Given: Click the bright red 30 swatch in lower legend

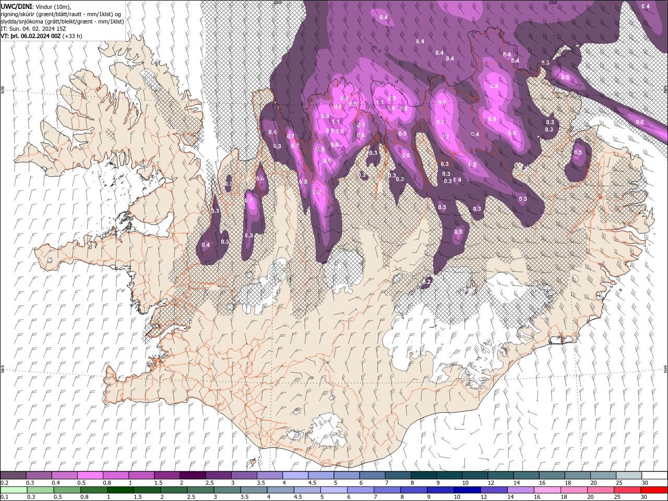Looking at the screenshot, I should [x=654, y=490].
